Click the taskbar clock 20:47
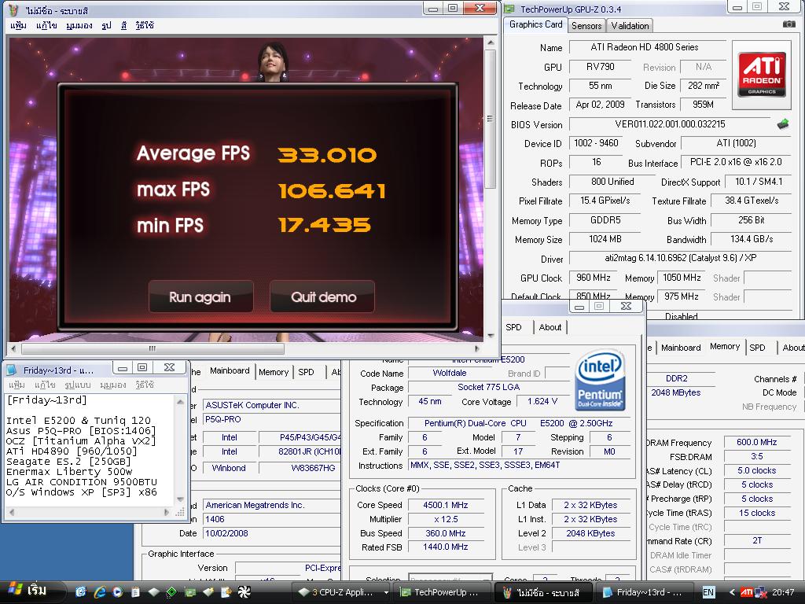This screenshot has height=604, width=805. [783, 592]
